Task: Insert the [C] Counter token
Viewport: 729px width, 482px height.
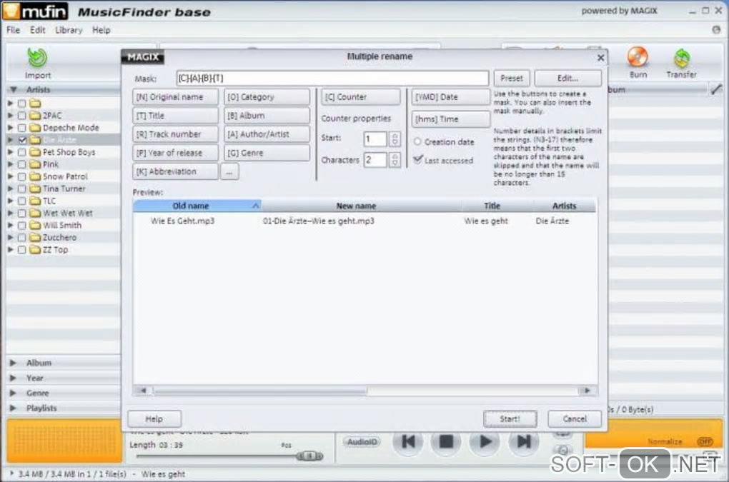Action: (360, 97)
